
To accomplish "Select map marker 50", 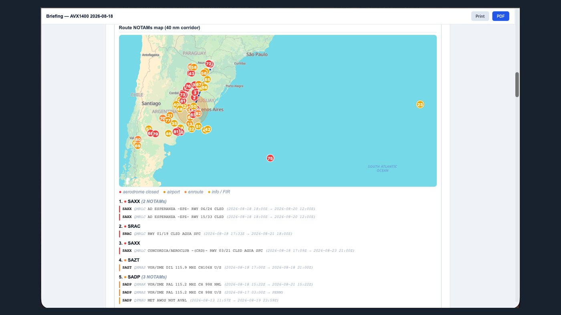I will point(194,106).
